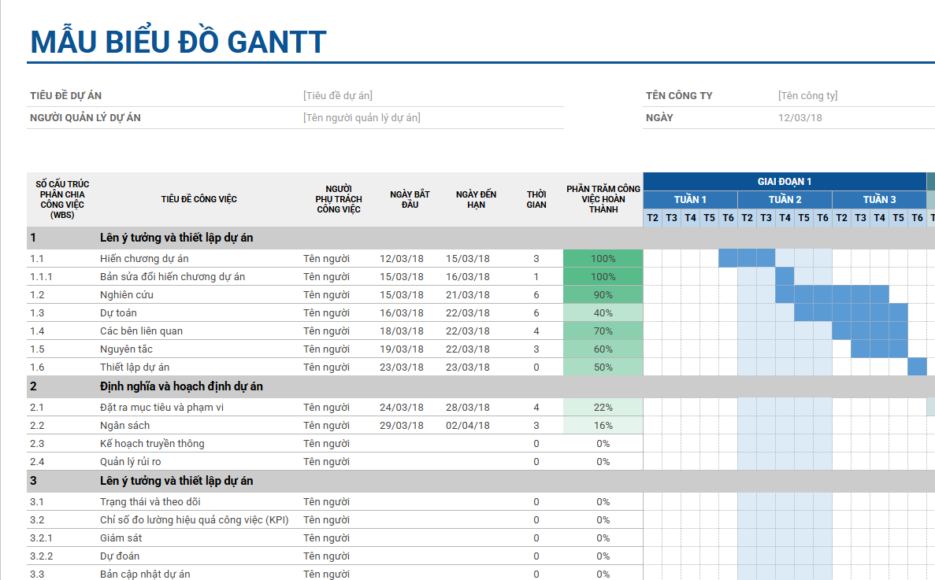Select the TUẦN 2 week header
The image size is (935, 580).
[x=785, y=200]
